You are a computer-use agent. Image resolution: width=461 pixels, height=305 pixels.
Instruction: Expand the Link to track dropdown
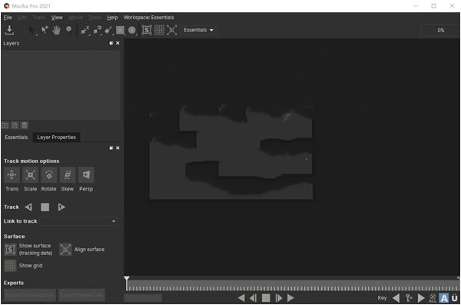click(x=79, y=221)
